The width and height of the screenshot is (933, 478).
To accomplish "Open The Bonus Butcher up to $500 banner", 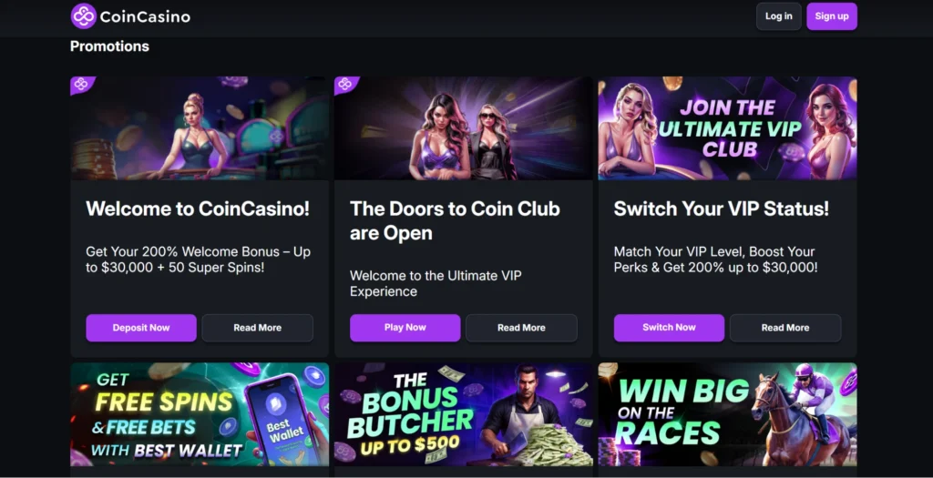I will point(463,414).
